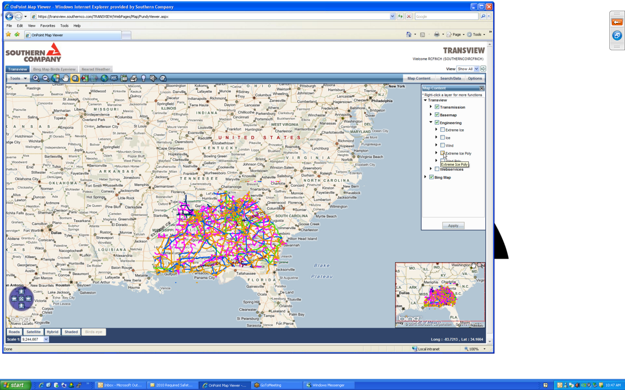Screen dimensions: 625x390
Task: Click Favorites star icon
Action: (x=8, y=35)
